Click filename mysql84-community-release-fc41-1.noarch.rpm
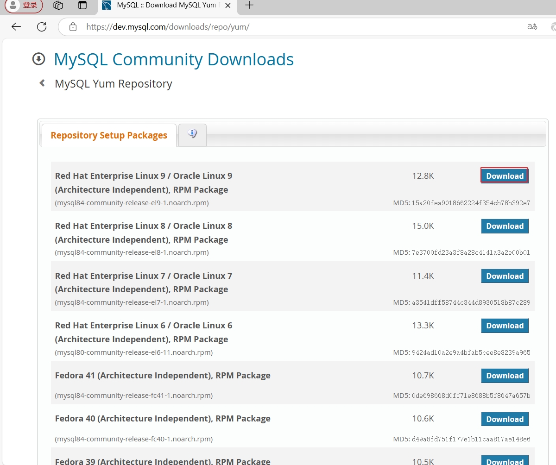Screen dimensions: 556x465 point(134,396)
